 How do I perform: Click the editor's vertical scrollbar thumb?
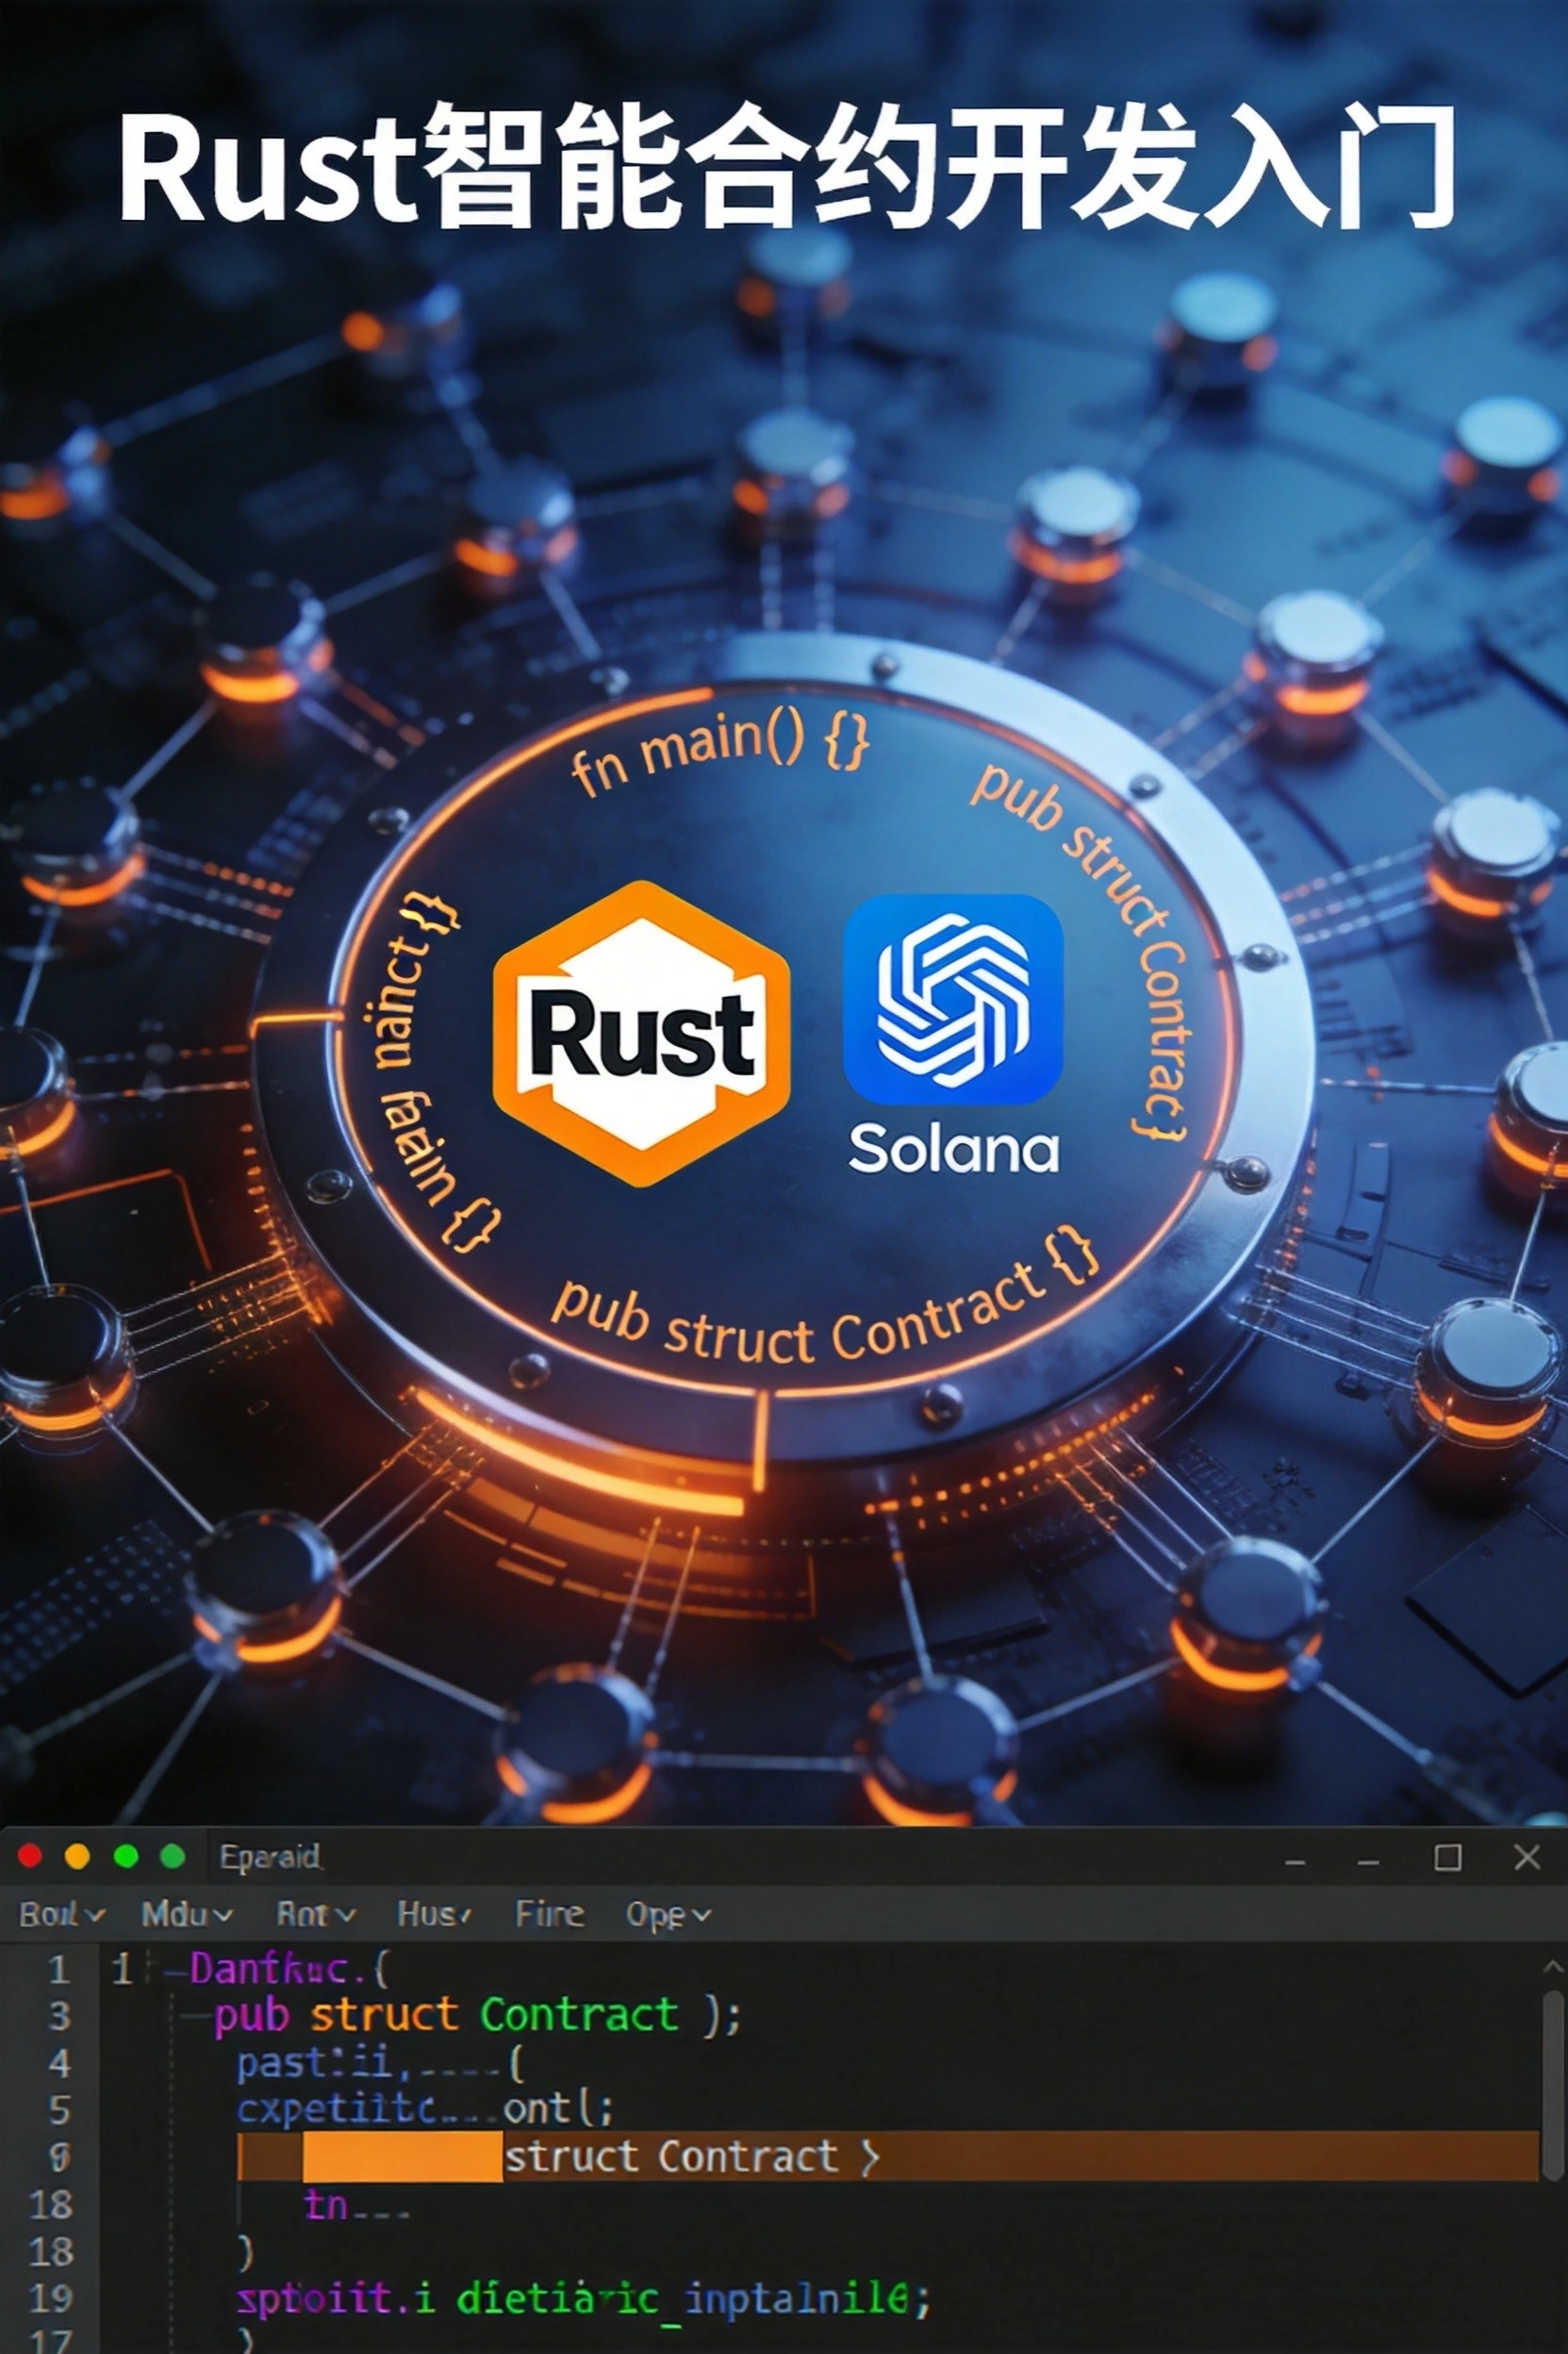pyautogui.click(x=1552, y=2085)
